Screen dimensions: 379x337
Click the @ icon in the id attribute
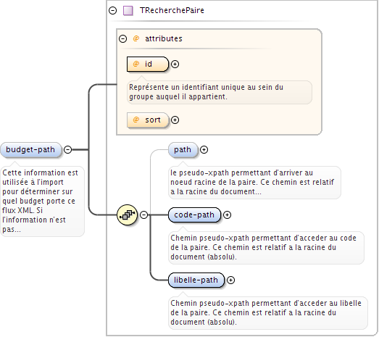pyautogui.click(x=136, y=64)
